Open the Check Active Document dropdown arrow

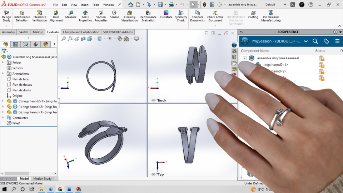click(215, 26)
